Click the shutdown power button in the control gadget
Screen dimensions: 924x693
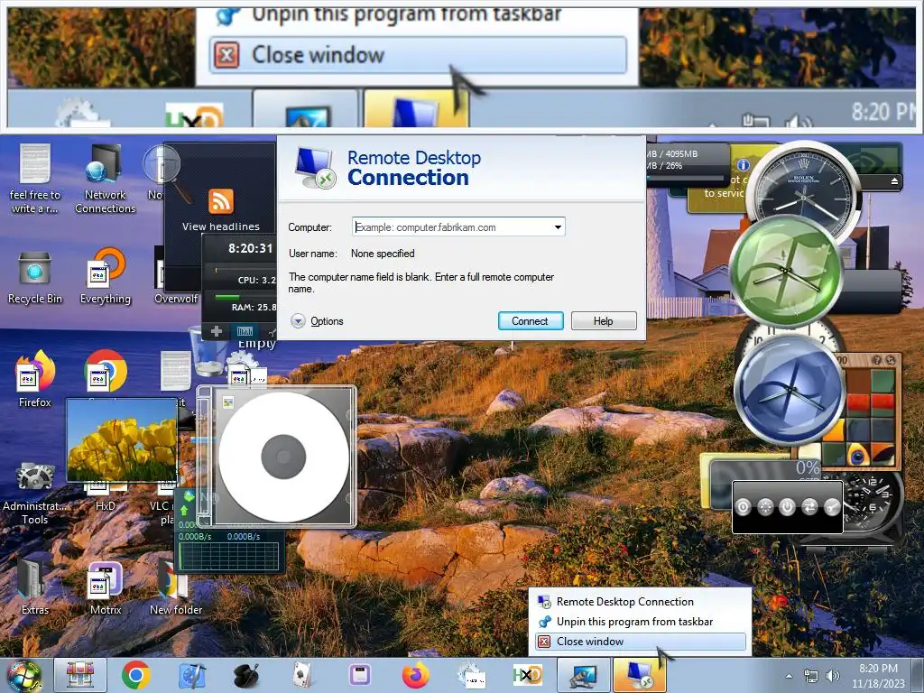787,507
